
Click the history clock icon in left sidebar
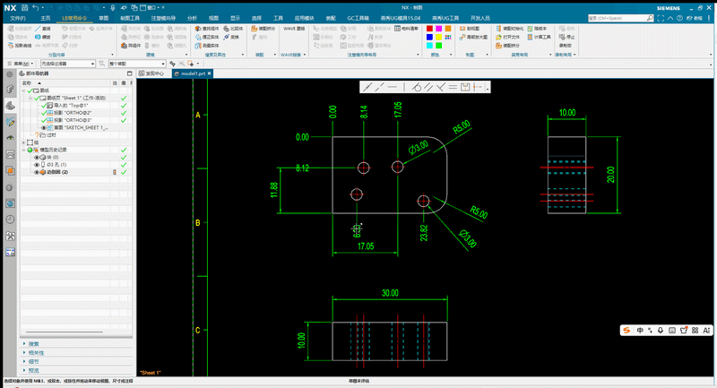point(10,220)
